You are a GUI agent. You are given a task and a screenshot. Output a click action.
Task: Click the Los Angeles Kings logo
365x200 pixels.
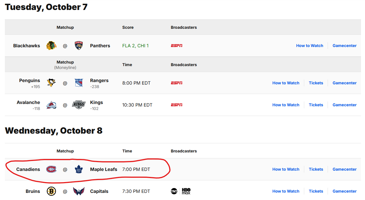(x=79, y=105)
